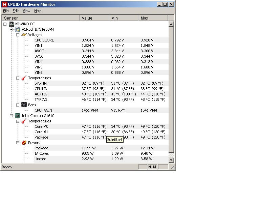Select the Package power row
Image resolution: width=260 pixels, height=207 pixels.
(x=101, y=148)
